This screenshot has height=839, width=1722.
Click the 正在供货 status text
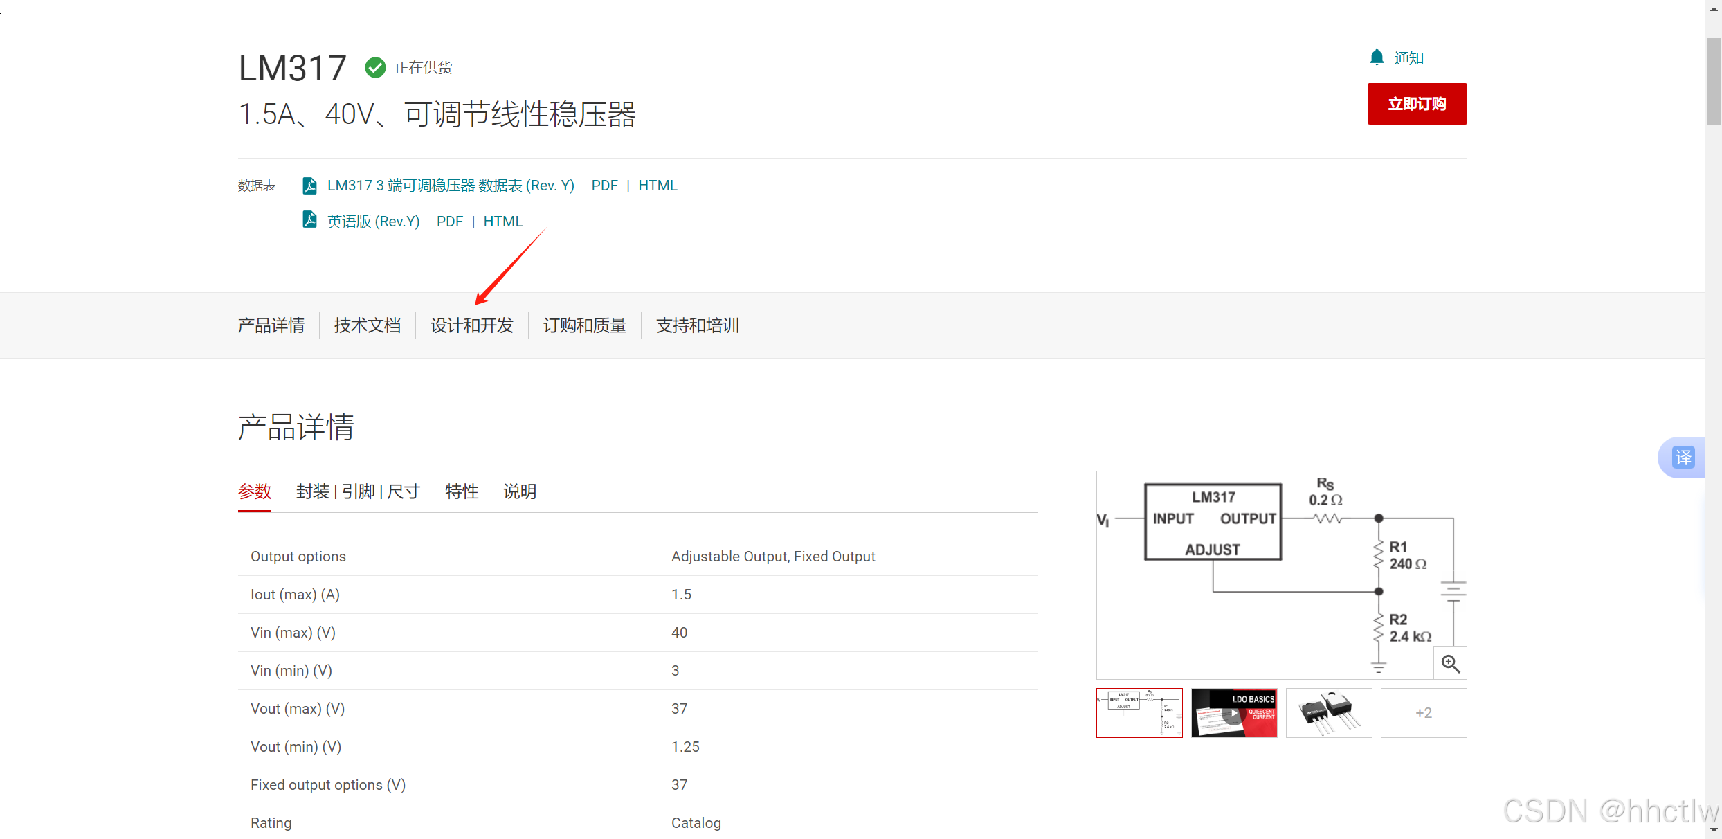pyautogui.click(x=423, y=68)
